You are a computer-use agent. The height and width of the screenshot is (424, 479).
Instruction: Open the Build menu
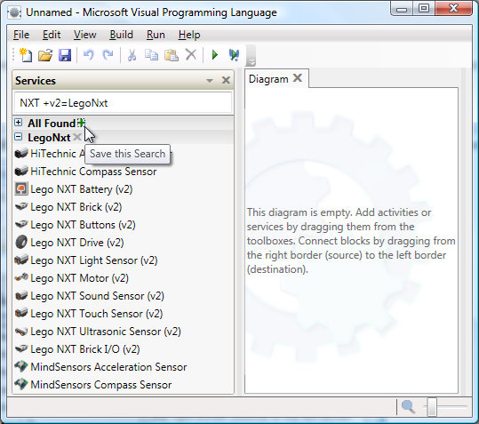[x=121, y=35]
